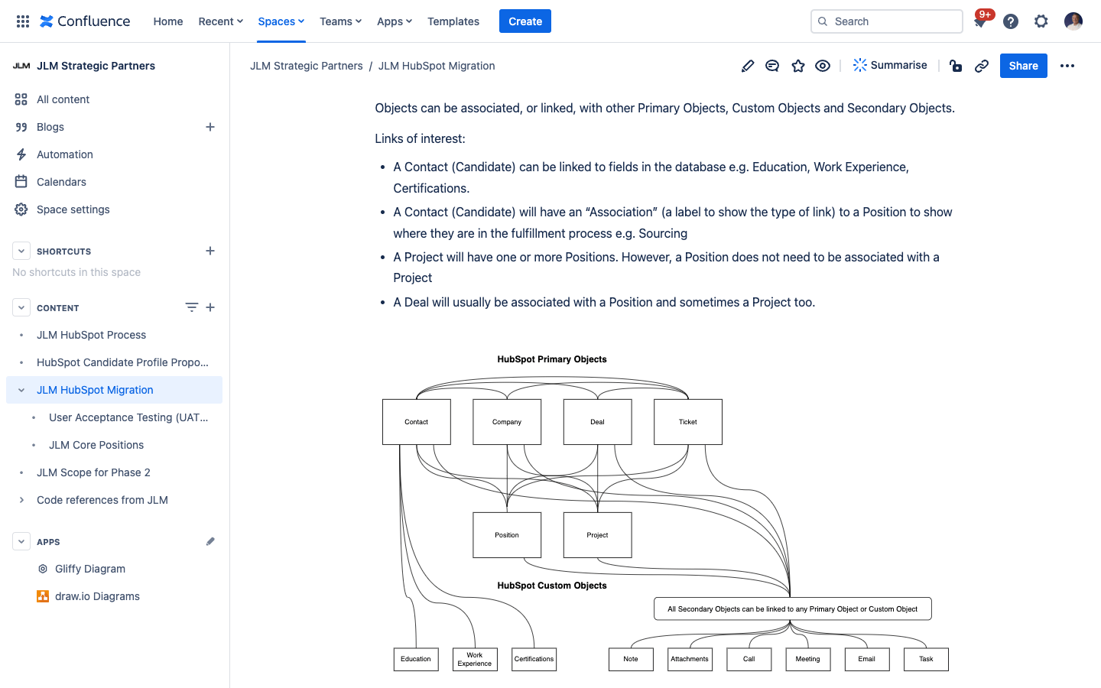Collapse the Shortcuts section
This screenshot has width=1101, height=688.
21,251
